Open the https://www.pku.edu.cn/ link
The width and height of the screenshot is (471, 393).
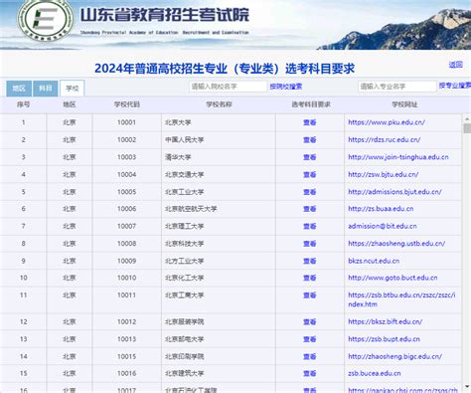(387, 122)
